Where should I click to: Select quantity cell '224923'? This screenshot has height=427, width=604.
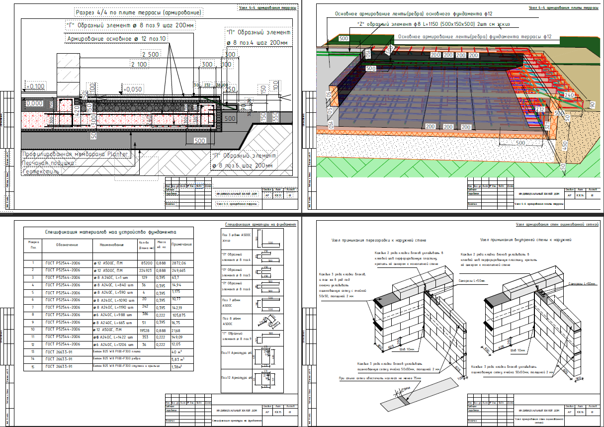pyautogui.click(x=146, y=270)
